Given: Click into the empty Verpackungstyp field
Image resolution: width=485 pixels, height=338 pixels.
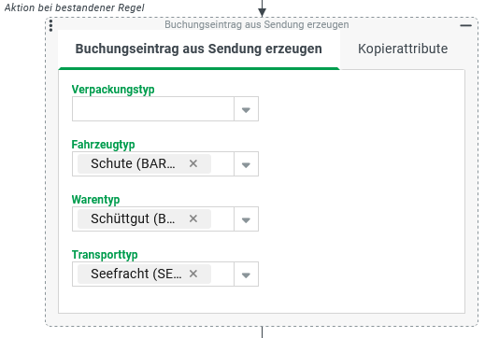Looking at the screenshot, I should [153, 109].
